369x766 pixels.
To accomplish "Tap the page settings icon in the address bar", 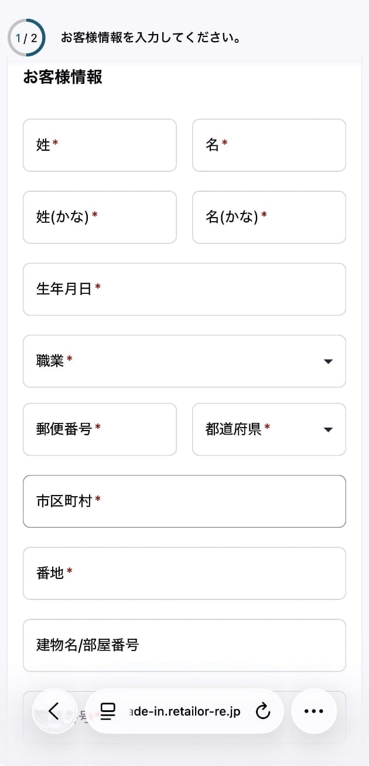I will (x=108, y=711).
